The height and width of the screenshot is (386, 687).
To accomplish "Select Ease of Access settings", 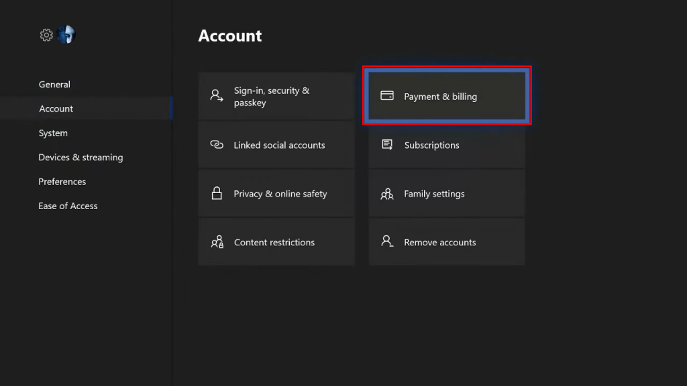I will pos(68,206).
